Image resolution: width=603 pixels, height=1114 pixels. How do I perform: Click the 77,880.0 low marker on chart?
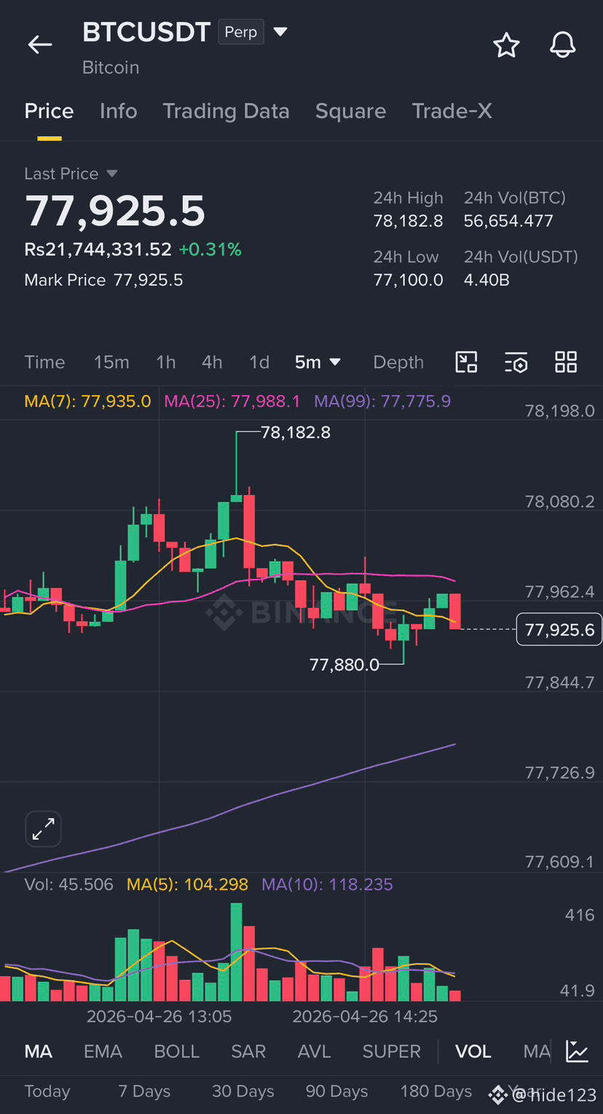point(344,664)
